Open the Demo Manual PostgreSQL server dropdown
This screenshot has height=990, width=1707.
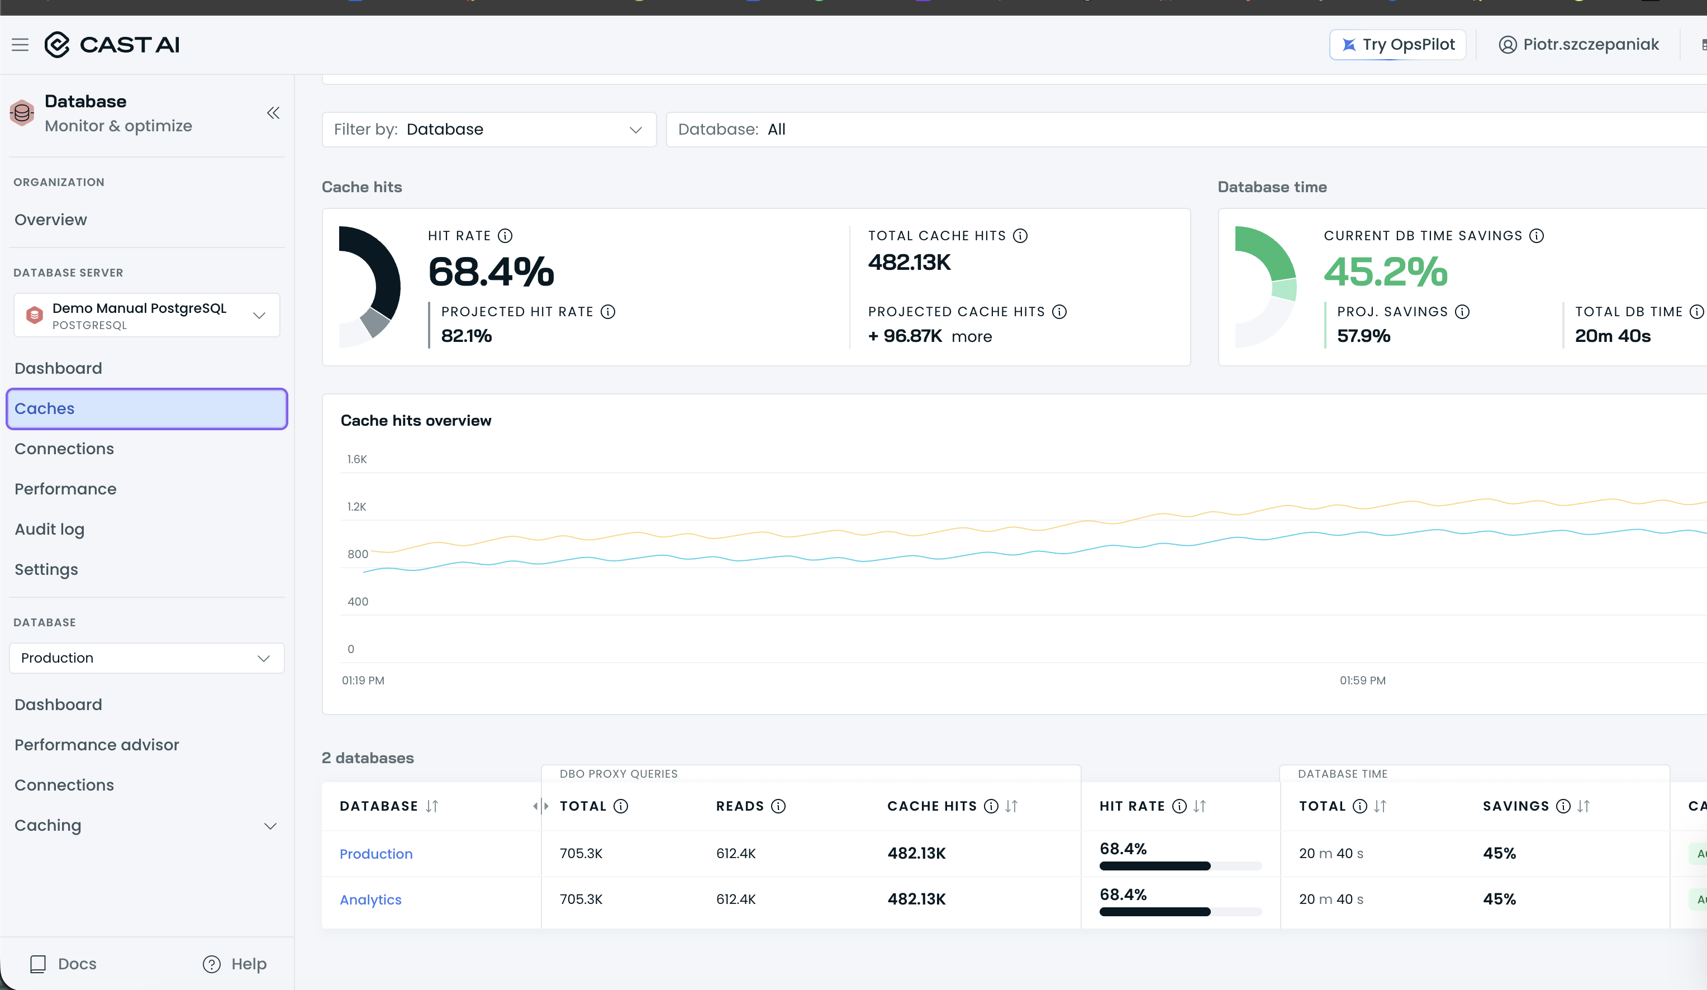[x=147, y=316]
